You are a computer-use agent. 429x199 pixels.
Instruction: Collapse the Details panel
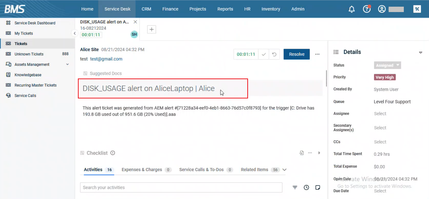click(421, 52)
